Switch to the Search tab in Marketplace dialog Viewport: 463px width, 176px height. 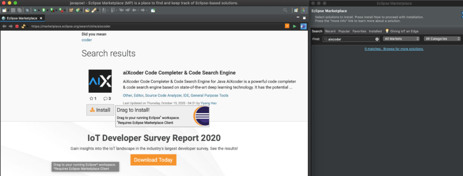pyautogui.click(x=317, y=31)
